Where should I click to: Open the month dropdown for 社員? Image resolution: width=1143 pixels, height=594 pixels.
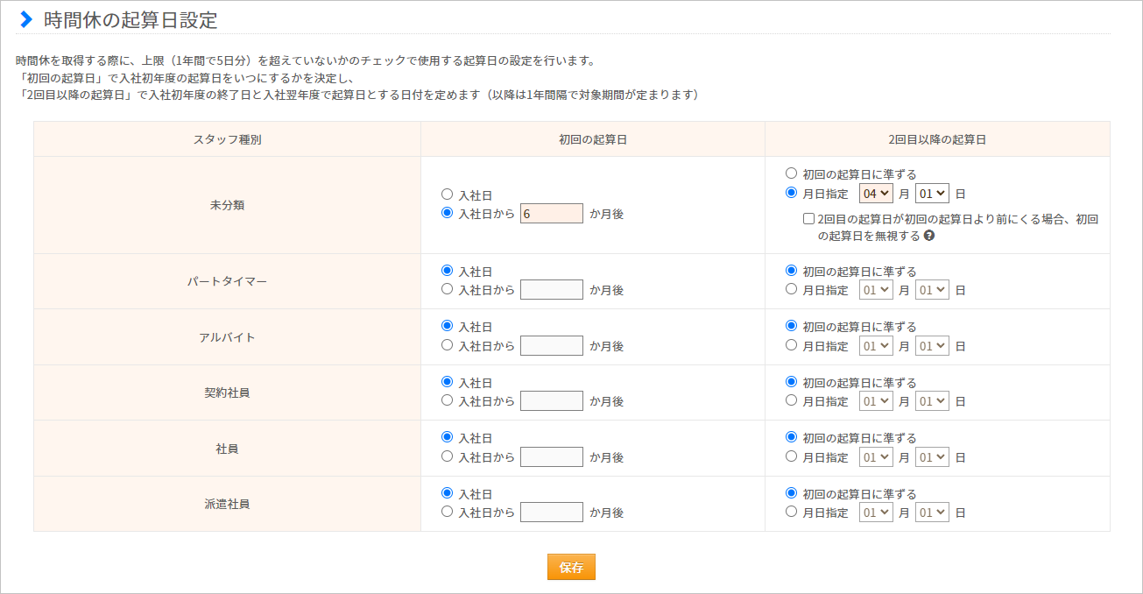pos(876,456)
